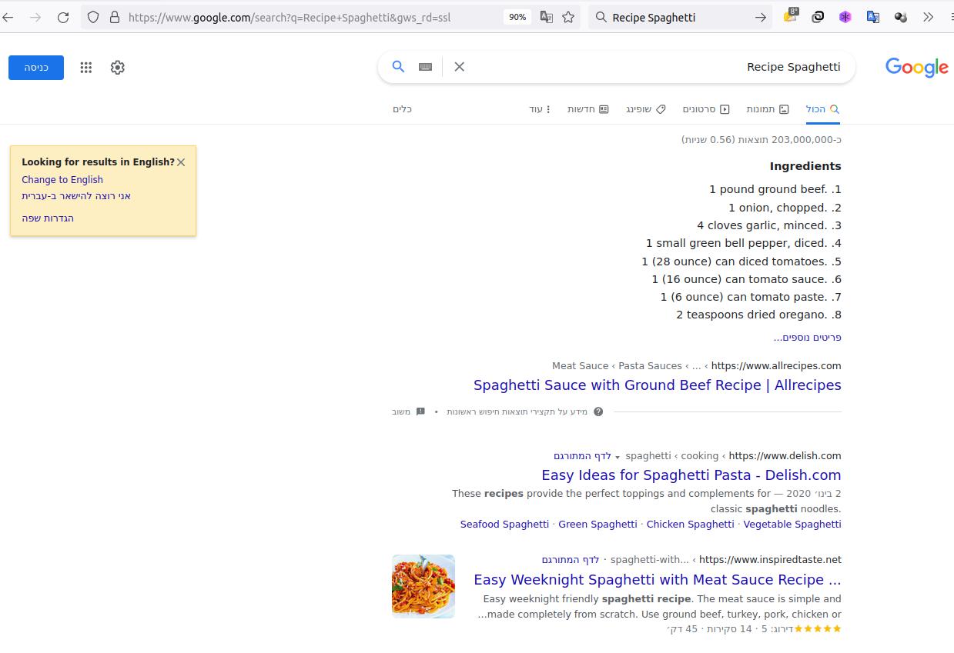
Task: Bookmark this page with the star icon
Action: 567,17
